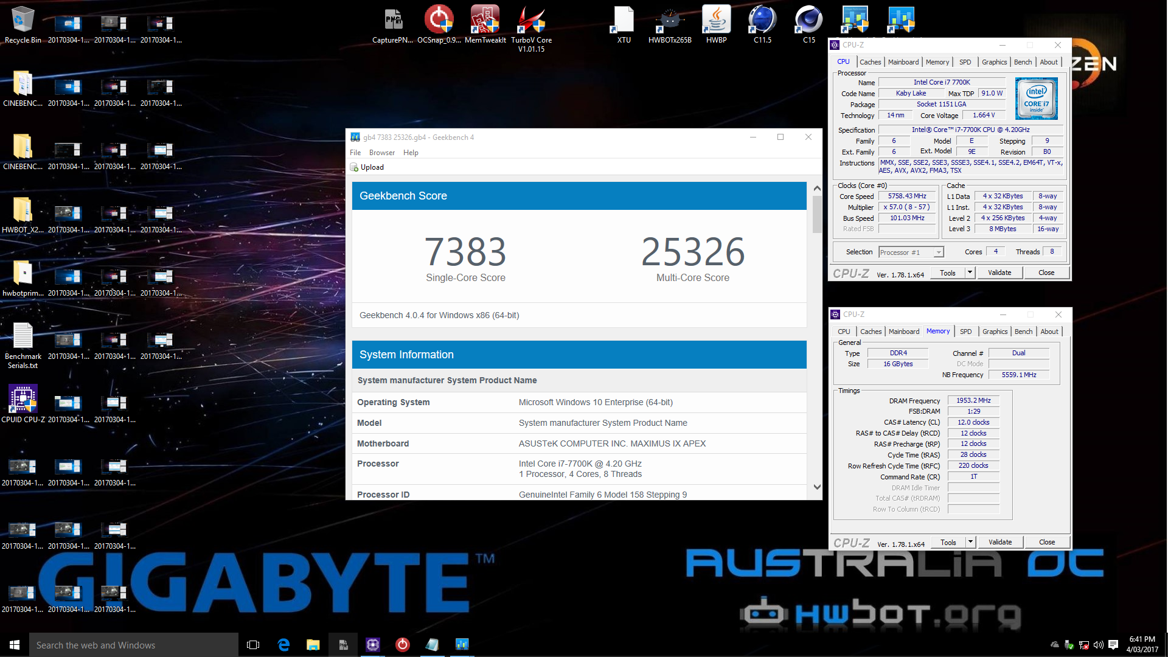1168x657 pixels.
Task: Click Validate in lower CPU-Z window
Action: coord(1000,542)
